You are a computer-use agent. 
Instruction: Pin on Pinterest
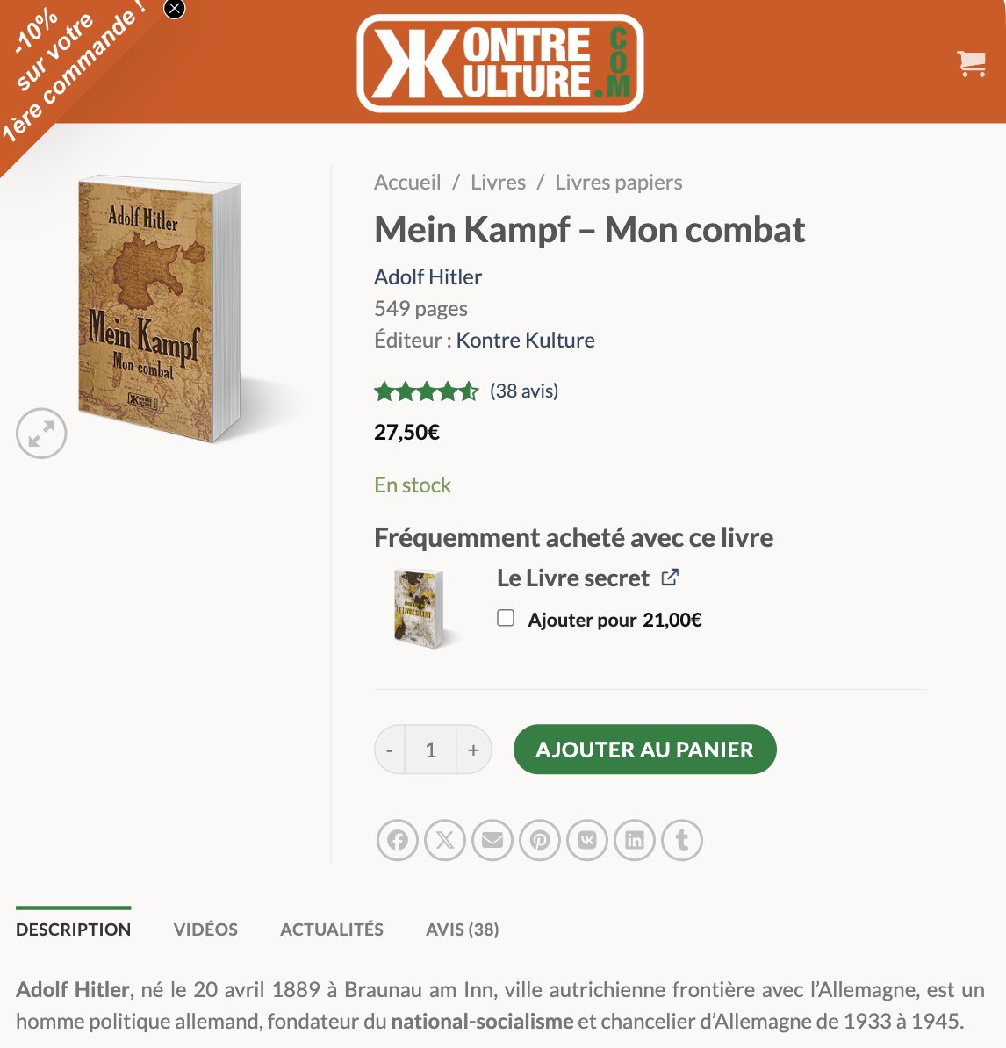pyautogui.click(x=540, y=839)
